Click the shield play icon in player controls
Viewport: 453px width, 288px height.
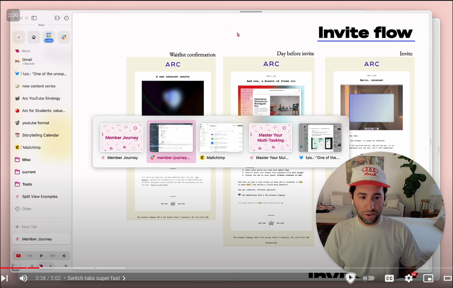[x=350, y=278]
